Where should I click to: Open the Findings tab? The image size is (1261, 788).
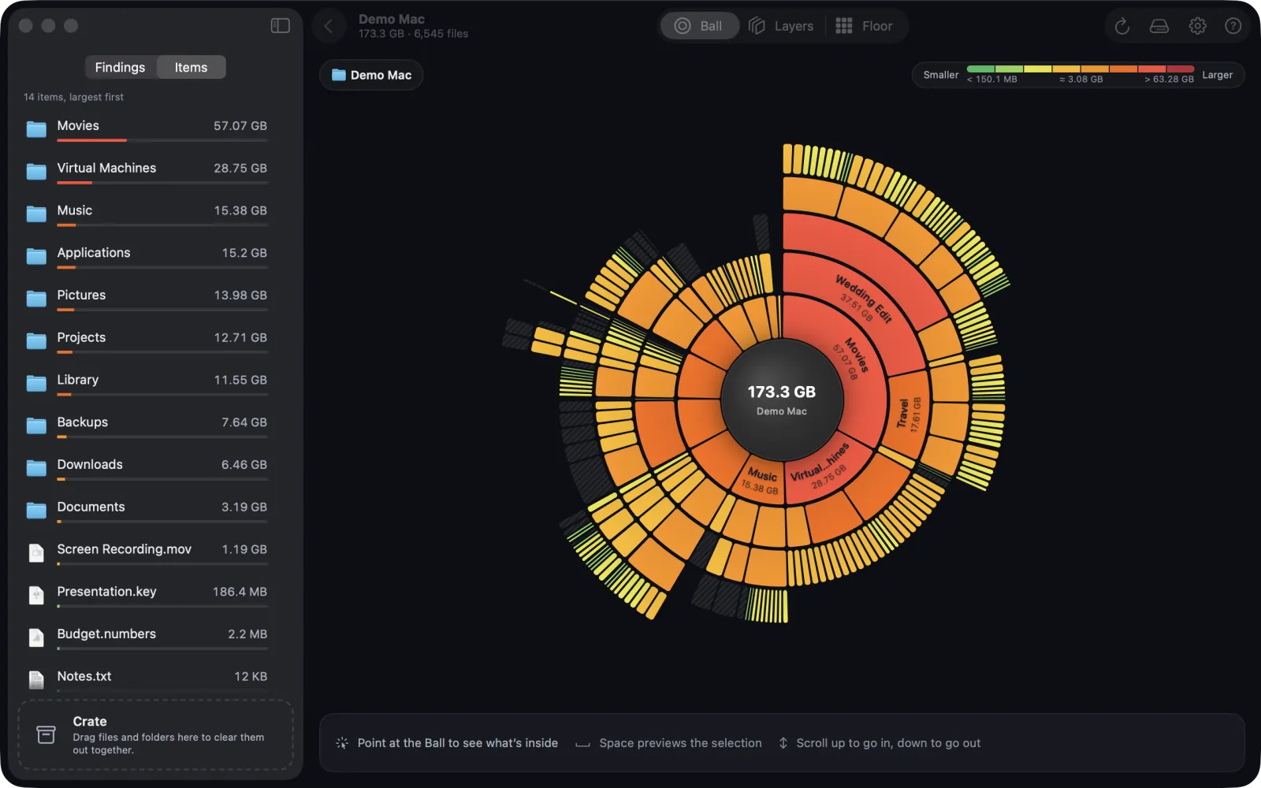pos(120,67)
